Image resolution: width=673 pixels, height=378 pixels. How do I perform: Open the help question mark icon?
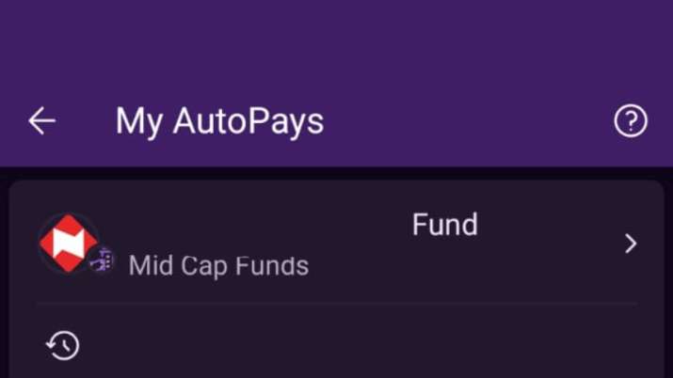630,121
